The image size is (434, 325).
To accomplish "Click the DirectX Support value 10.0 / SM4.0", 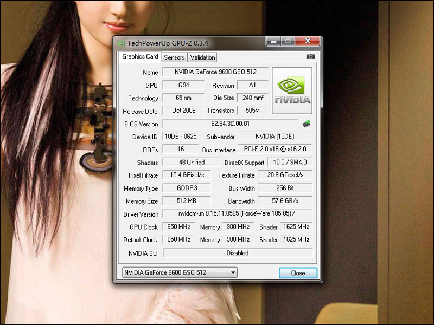I will point(290,162).
